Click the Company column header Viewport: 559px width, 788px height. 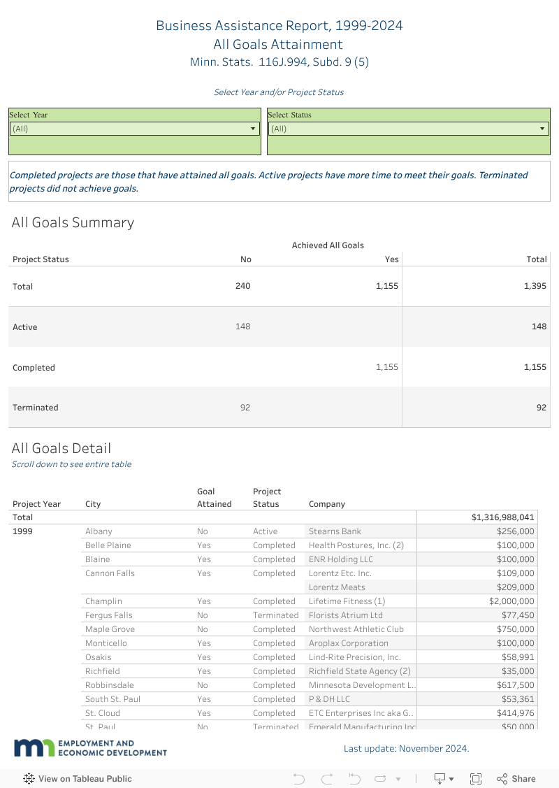327,503
